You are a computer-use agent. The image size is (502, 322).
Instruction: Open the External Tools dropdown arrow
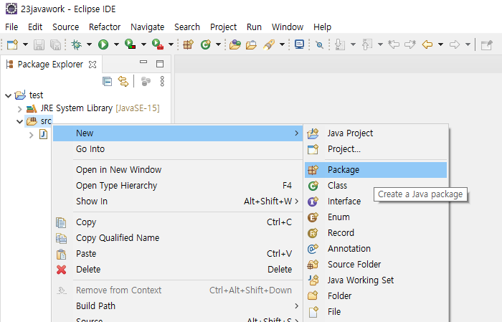pyautogui.click(x=171, y=44)
